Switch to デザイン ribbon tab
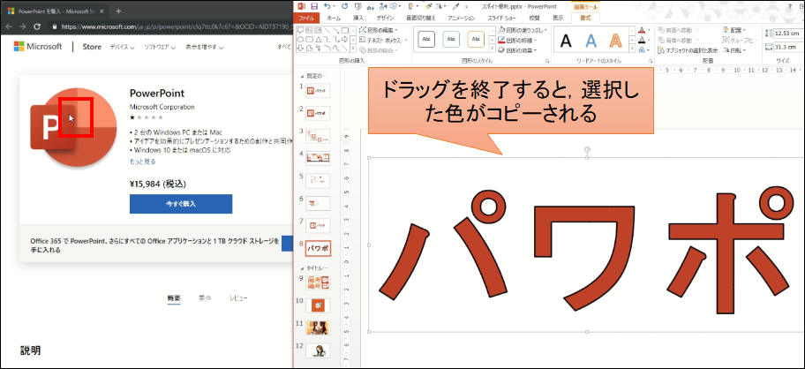Viewport: 805px width, 369px height. click(x=386, y=18)
